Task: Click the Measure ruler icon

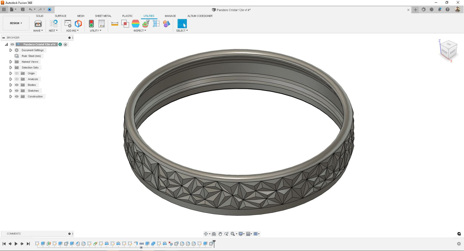Action: pyautogui.click(x=115, y=24)
